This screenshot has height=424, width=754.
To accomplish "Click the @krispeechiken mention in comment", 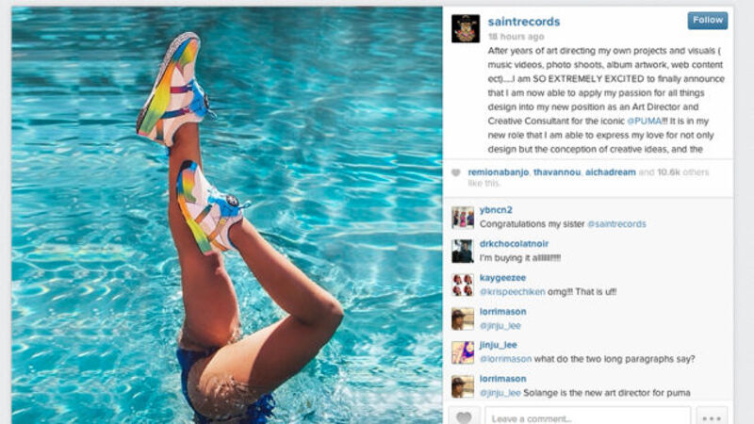I will click(x=512, y=292).
